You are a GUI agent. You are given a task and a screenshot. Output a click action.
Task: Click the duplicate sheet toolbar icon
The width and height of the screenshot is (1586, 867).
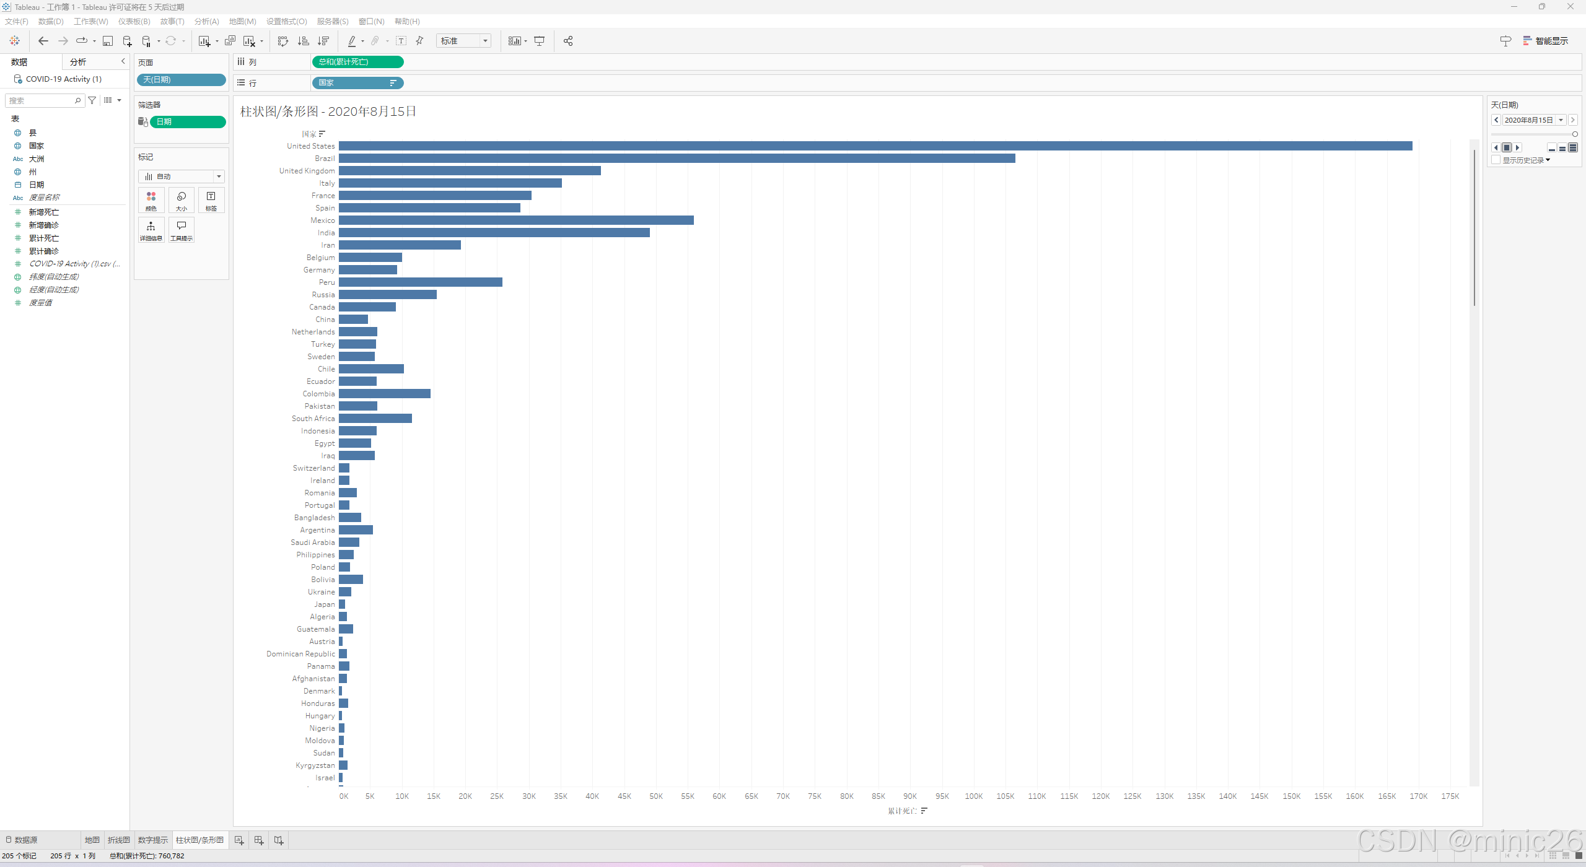(230, 41)
